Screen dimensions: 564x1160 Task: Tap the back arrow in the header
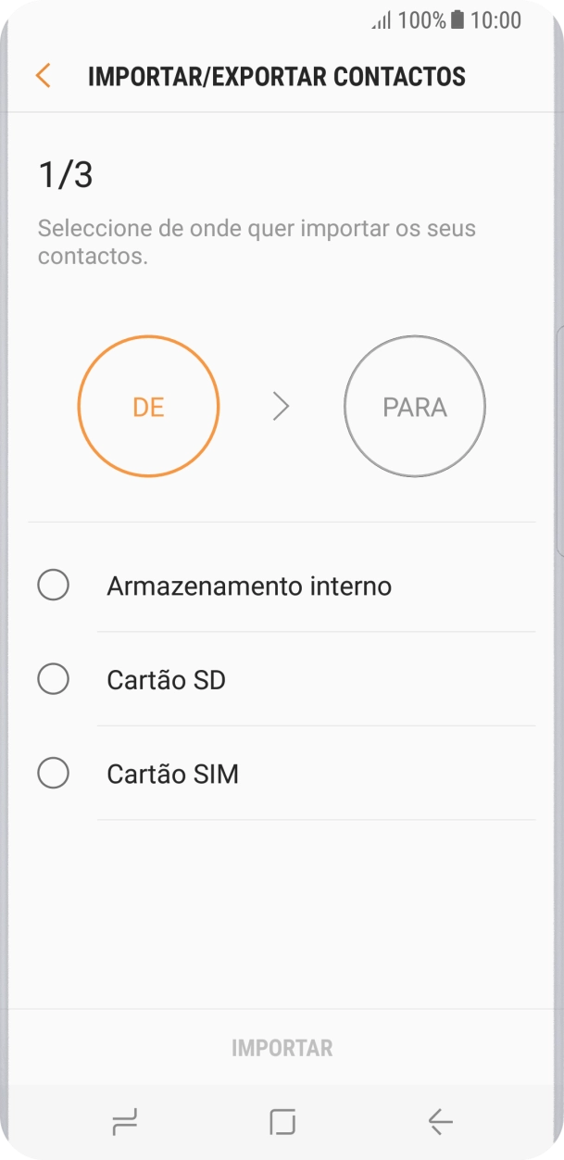[42, 76]
